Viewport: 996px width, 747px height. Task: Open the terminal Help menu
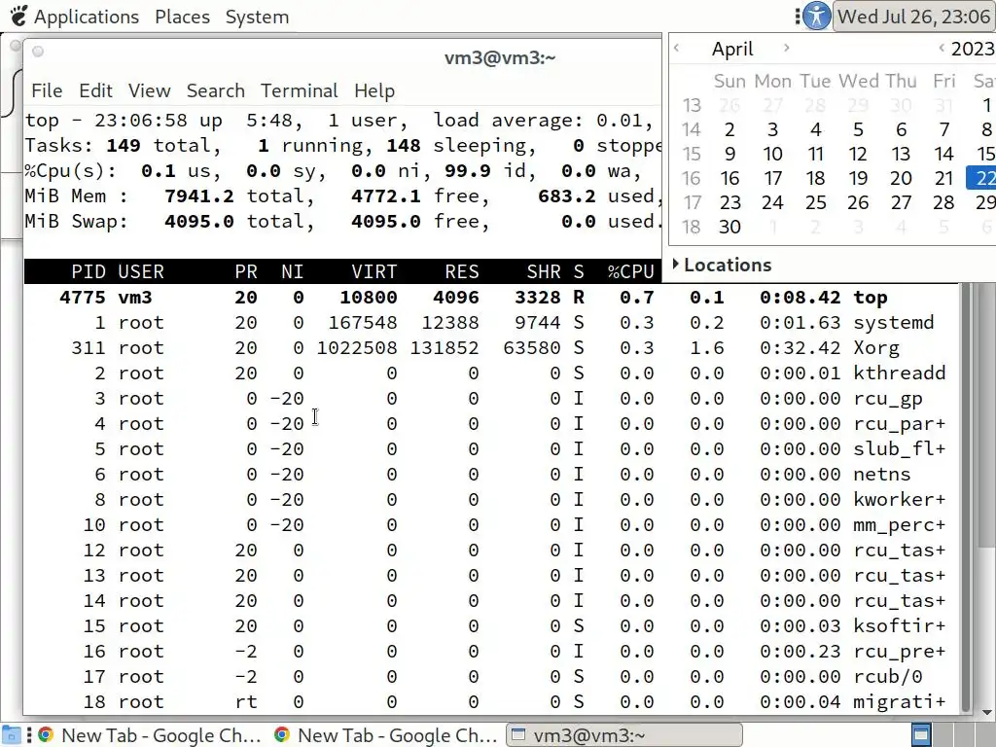pyautogui.click(x=374, y=90)
